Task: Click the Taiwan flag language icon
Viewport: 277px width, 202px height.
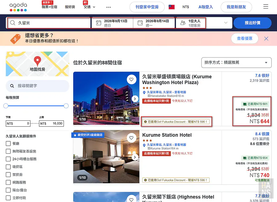Action: 171,7
